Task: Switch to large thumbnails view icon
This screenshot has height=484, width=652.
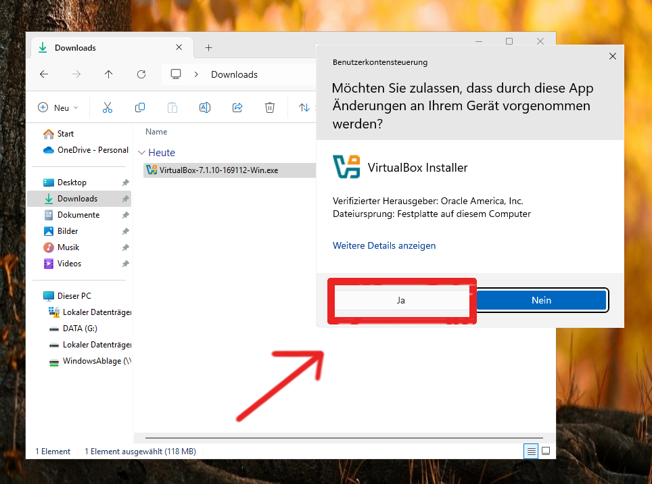Action: tap(546, 451)
